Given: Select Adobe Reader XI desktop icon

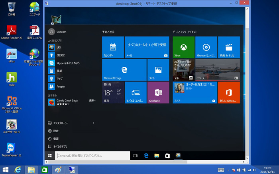Looking at the screenshot, I should pos(12,32).
